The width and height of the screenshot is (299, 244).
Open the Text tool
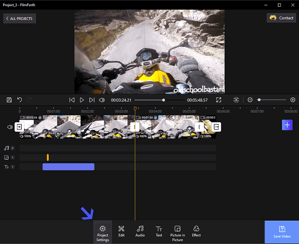pos(159,231)
